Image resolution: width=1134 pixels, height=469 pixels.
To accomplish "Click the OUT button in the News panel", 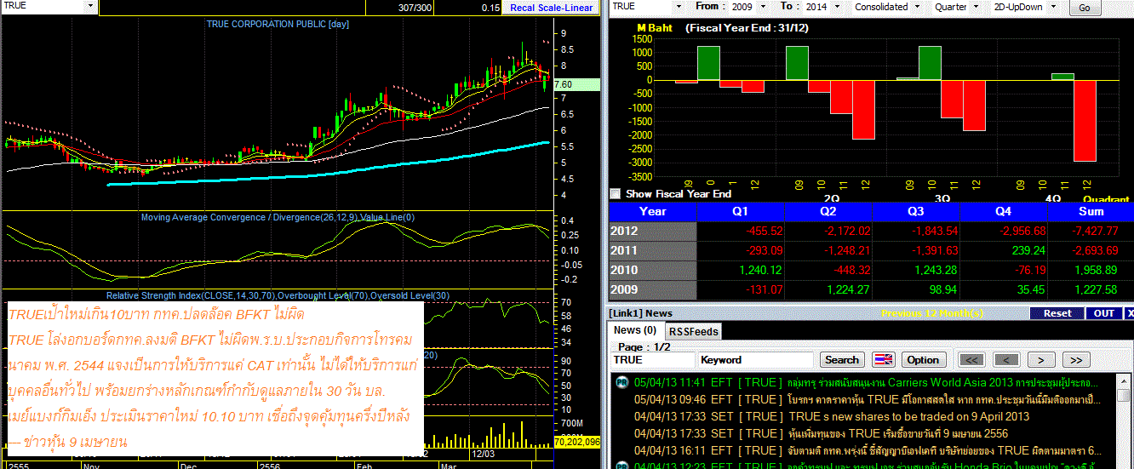I will tap(1103, 313).
